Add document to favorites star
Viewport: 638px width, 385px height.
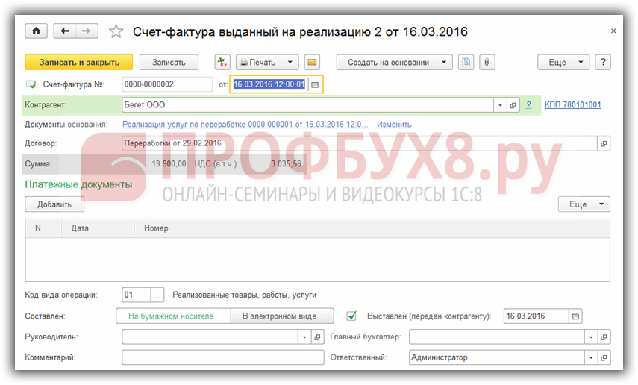tap(116, 31)
